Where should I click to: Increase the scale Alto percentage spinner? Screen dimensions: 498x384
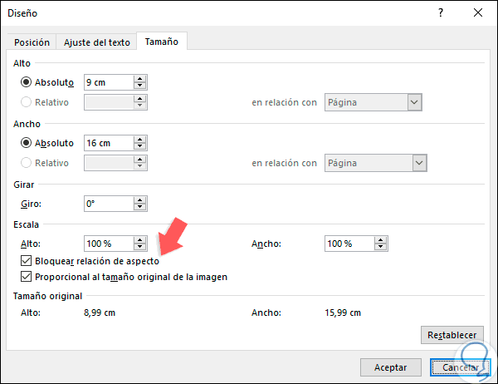(x=140, y=239)
